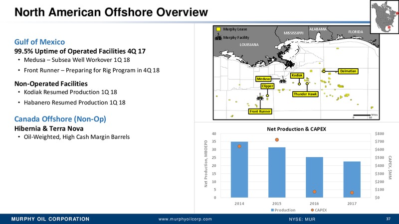Image resolution: width=399 pixels, height=224 pixels.
Task: Click the 99.5% Uptime of Operated Facilities line
Action: (x=80, y=51)
